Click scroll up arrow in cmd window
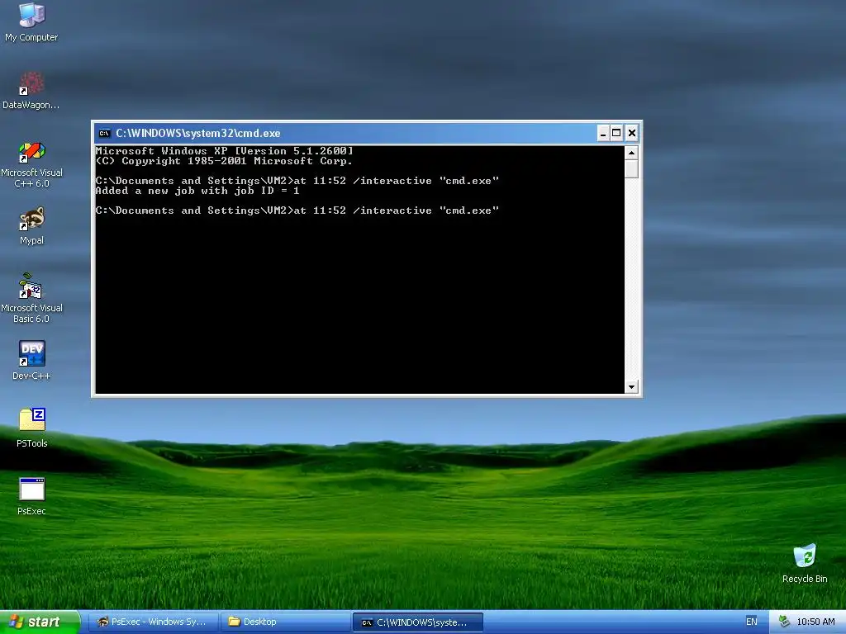This screenshot has height=634, width=846. point(631,153)
